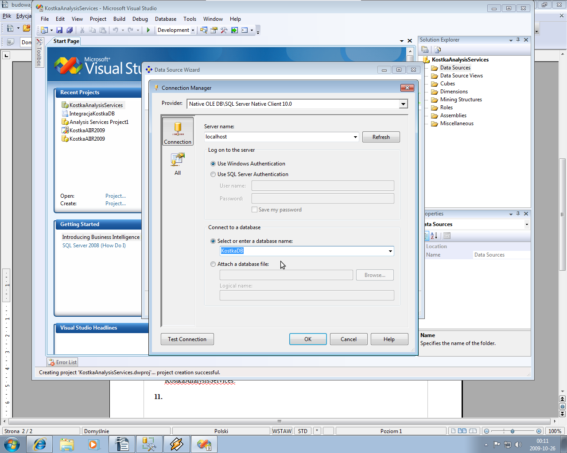
Task: Click the Redo arrow icon
Action: pos(130,30)
